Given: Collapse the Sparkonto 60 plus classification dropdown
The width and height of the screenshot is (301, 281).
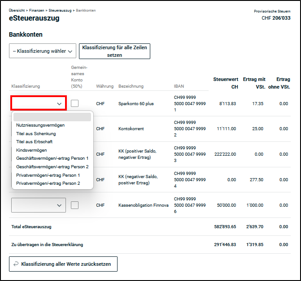Looking at the screenshot, I should (39, 103).
